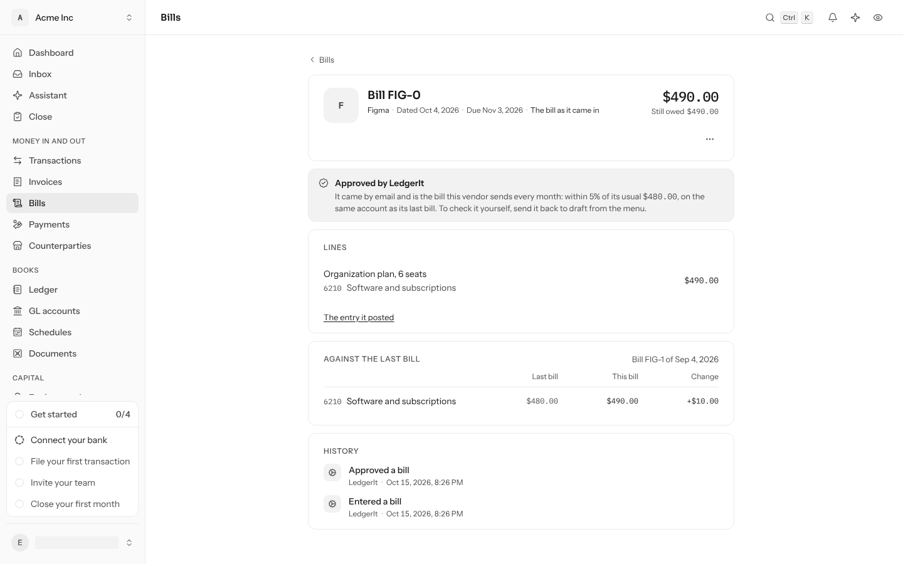The width and height of the screenshot is (903, 564).
Task: Open notifications bell
Action: [x=833, y=18]
